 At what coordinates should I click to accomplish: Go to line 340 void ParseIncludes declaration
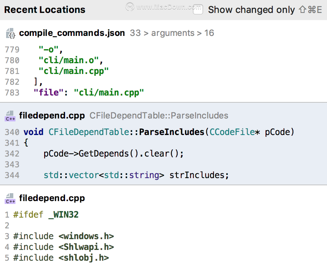pyautogui.click(x=159, y=132)
